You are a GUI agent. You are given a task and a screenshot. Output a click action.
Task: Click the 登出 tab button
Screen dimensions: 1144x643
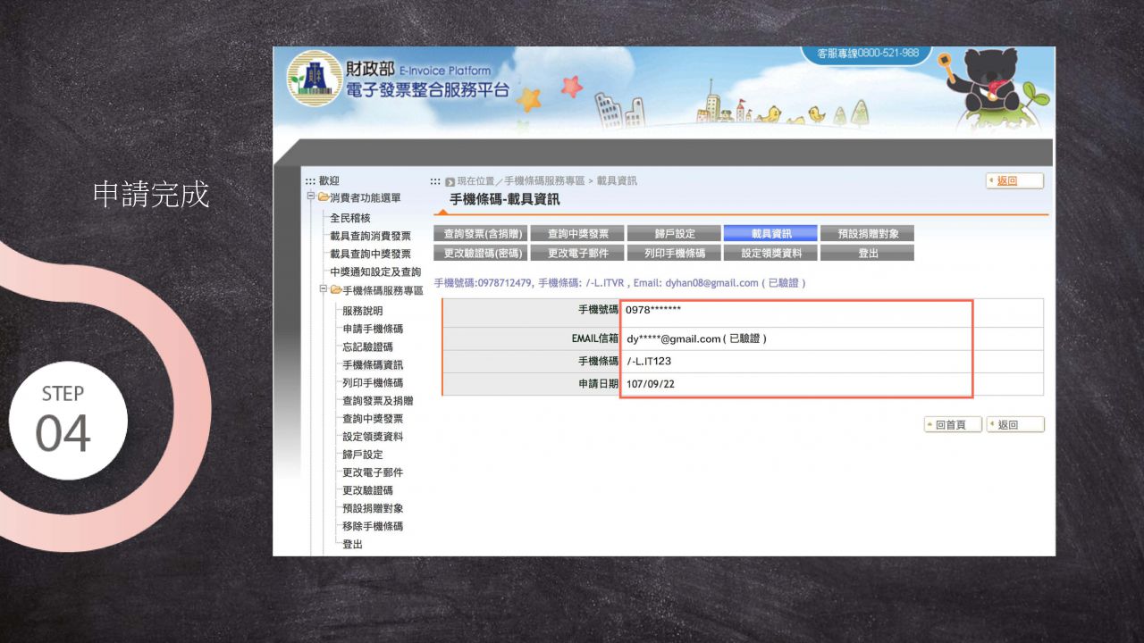pyautogui.click(x=867, y=253)
